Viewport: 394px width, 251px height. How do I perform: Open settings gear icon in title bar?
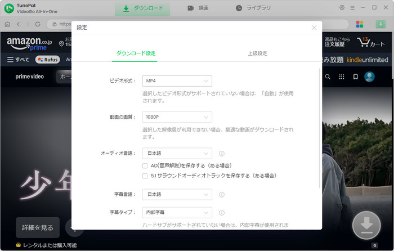(342, 7)
